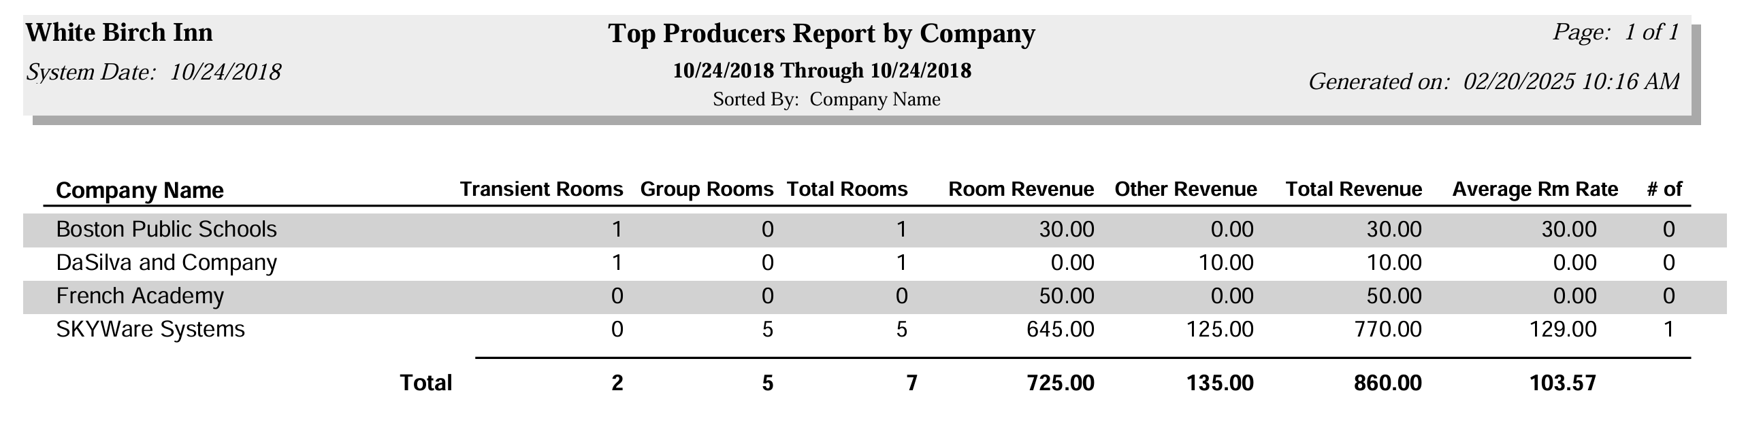
Task: Click the 860.00 grand total revenue
Action: pos(1388,383)
